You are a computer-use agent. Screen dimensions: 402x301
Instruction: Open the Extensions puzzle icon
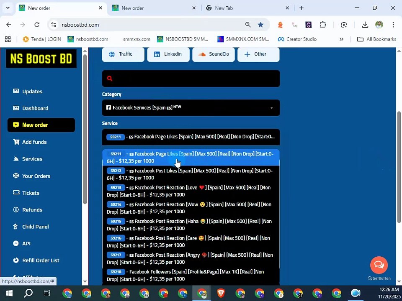tap(323, 25)
